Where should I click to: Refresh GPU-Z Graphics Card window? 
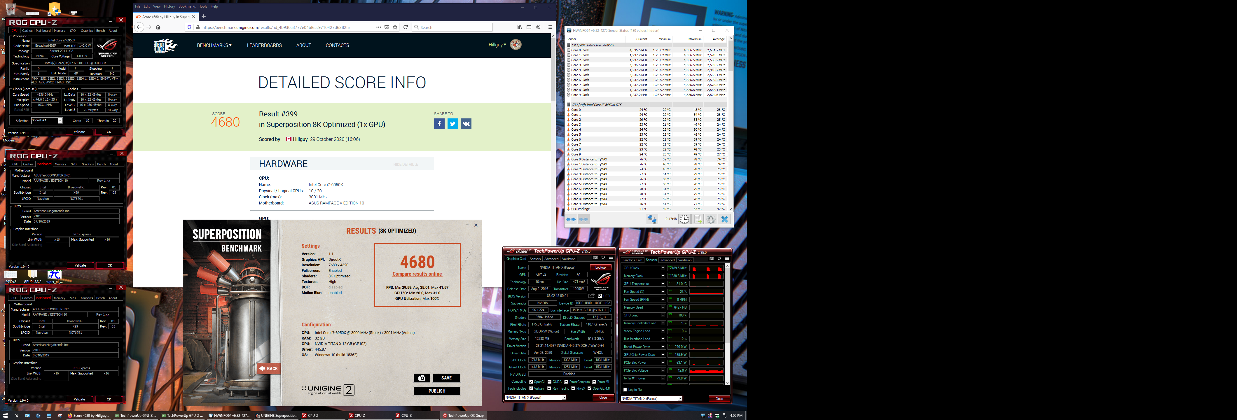click(x=603, y=258)
